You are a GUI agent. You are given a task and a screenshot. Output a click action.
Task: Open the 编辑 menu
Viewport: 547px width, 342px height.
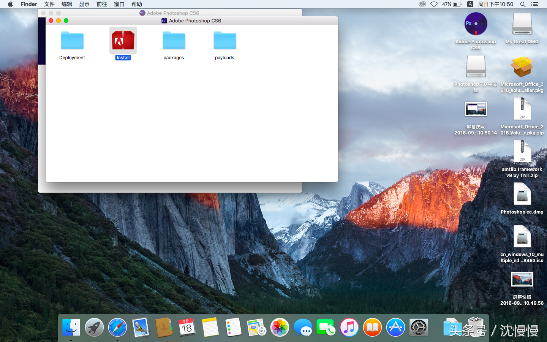[x=67, y=4]
